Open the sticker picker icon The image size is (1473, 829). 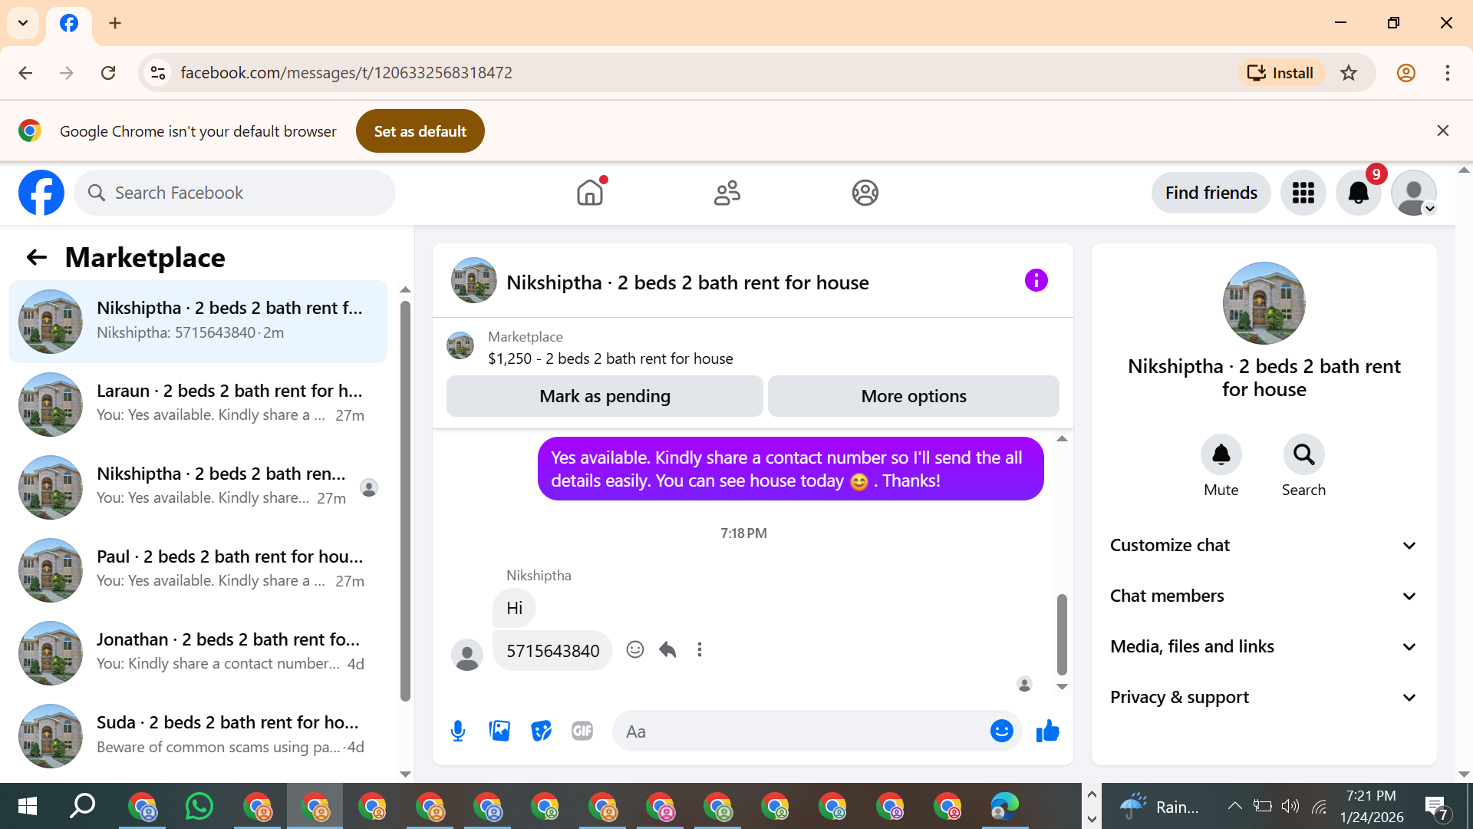tap(541, 731)
